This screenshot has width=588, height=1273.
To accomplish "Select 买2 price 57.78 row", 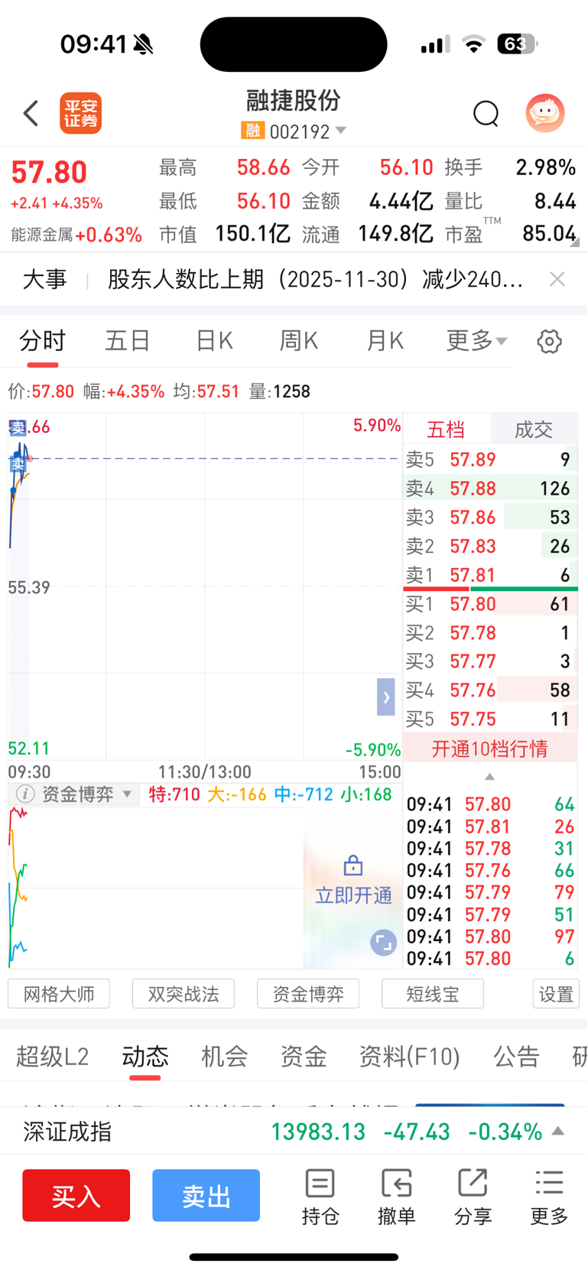I will click(x=490, y=633).
